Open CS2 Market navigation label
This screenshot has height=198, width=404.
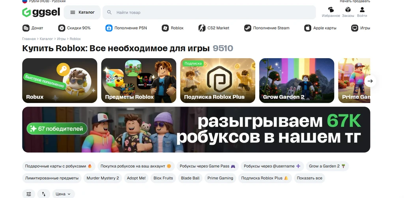[x=218, y=28]
